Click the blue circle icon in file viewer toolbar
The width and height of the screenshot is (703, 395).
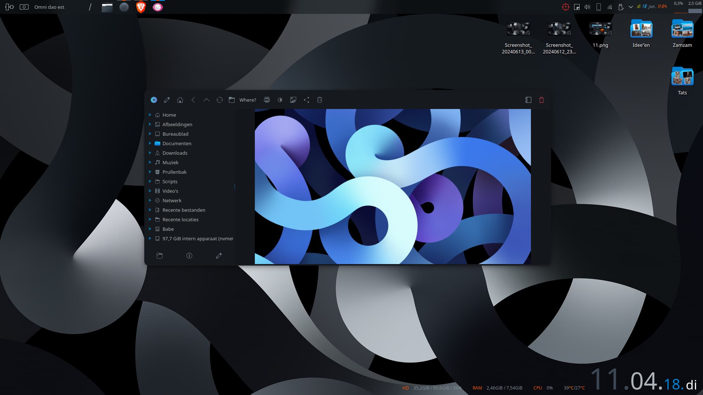[154, 100]
